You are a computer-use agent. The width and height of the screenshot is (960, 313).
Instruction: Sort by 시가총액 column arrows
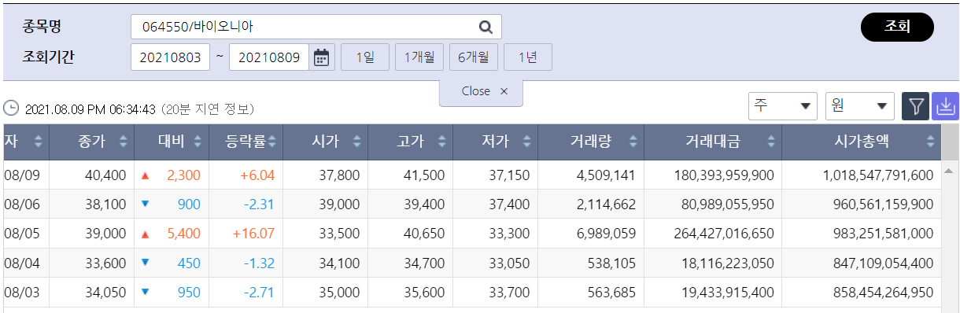(x=931, y=142)
